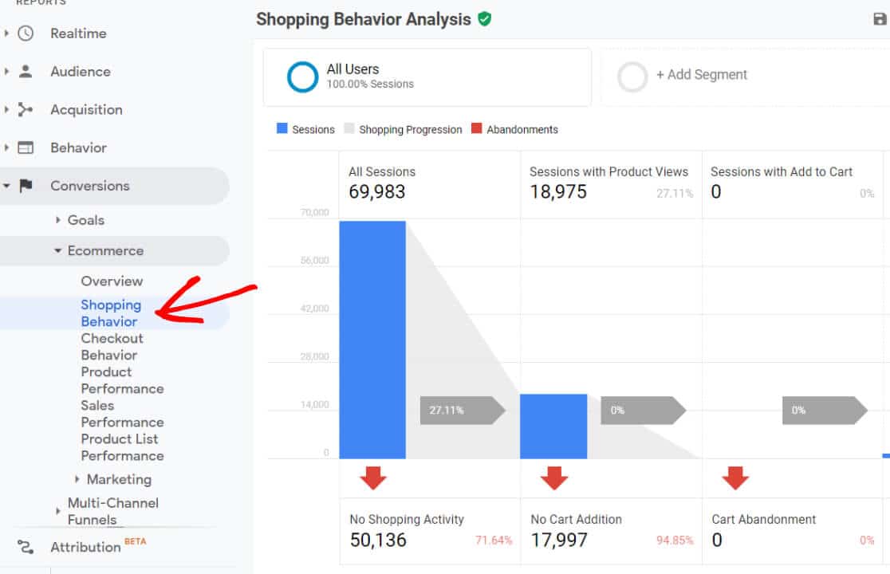Open the Realtime reports
Image resolution: width=890 pixels, height=574 pixels.
coord(78,33)
